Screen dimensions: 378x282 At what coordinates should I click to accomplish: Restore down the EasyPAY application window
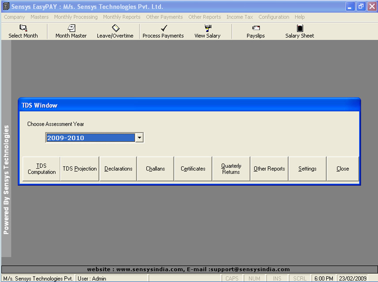pyautogui.click(x=361, y=7)
